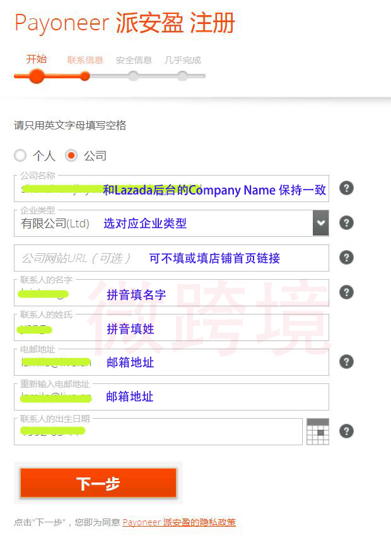
Task: Open the 几乎完成 step label
Action: tap(182, 61)
